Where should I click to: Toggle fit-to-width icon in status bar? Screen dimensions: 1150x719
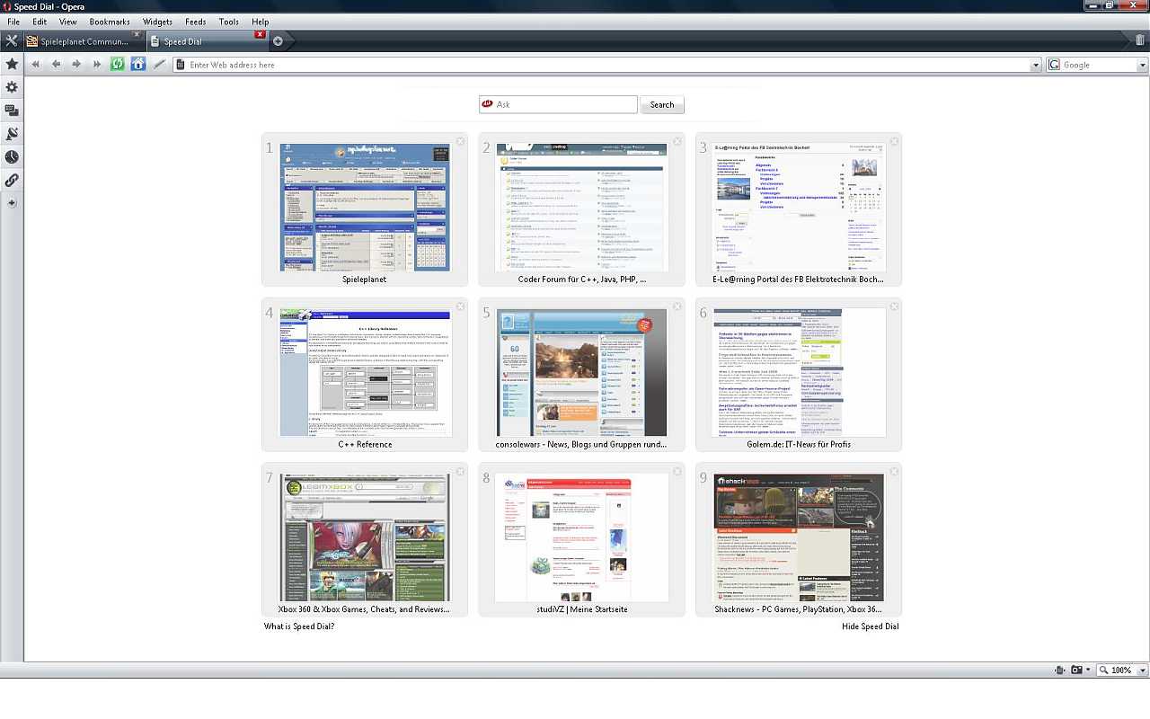tap(1060, 670)
